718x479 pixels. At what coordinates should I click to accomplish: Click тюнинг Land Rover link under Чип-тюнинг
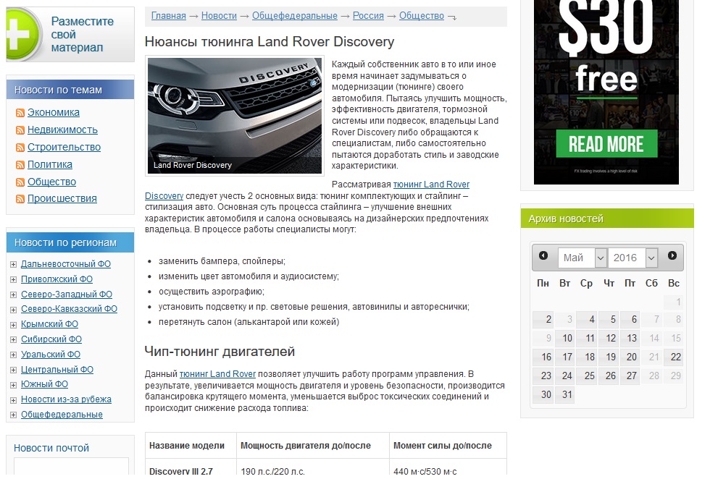pyautogui.click(x=217, y=374)
